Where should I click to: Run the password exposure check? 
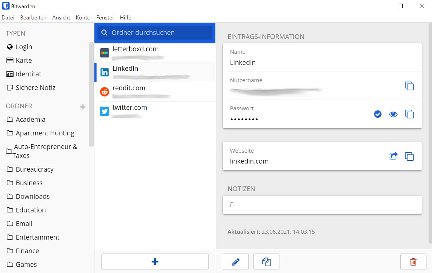click(377, 114)
